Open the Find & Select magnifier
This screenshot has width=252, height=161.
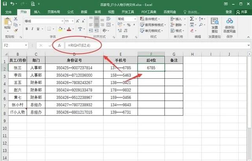coord(201,25)
